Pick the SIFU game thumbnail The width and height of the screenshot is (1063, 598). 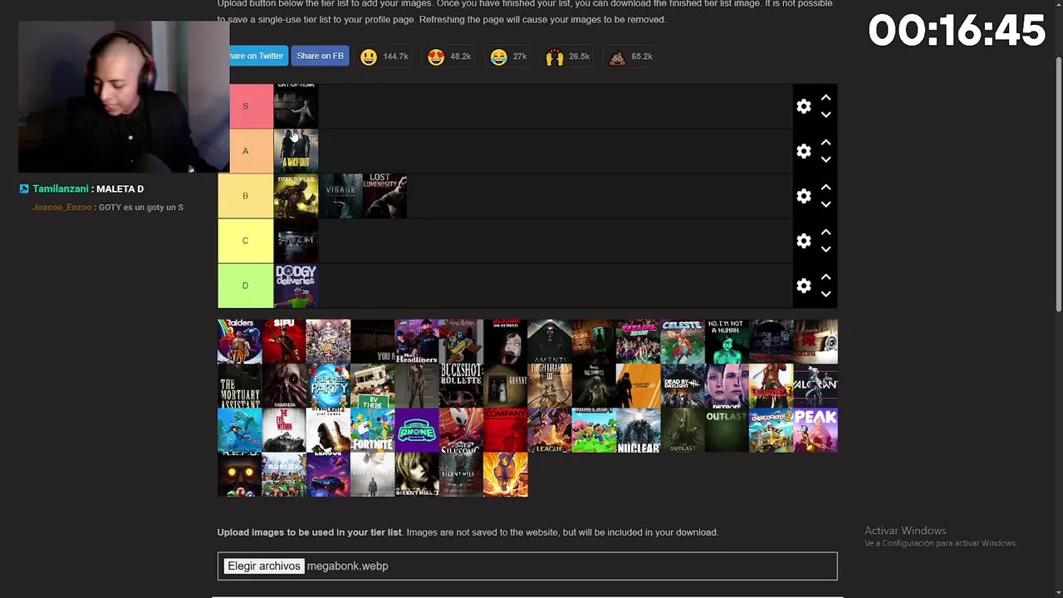(284, 341)
